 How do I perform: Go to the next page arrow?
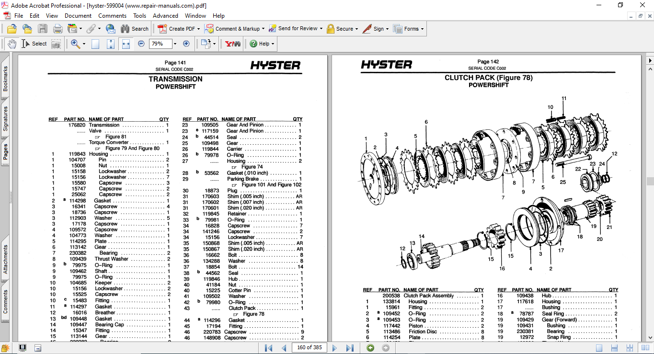coord(335,348)
